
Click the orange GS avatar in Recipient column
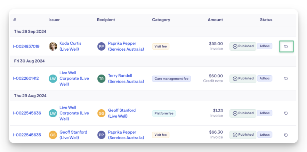point(101,113)
